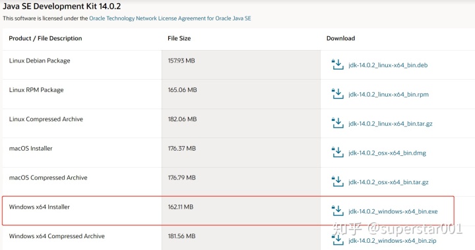
Task: Download jdk-14.0.2_osx-x64_bin.tar.gz link
Action: click(389, 182)
